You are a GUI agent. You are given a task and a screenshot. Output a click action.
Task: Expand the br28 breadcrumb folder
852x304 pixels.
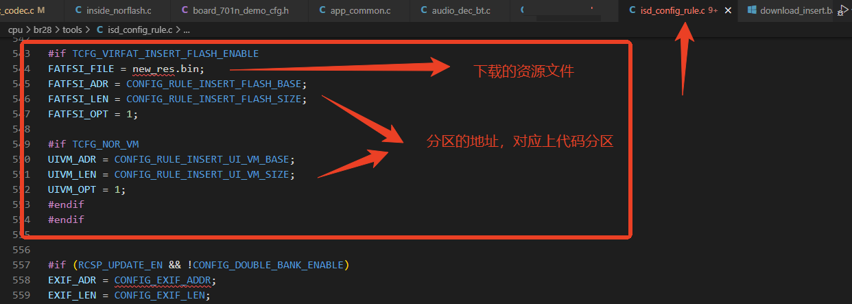click(x=43, y=30)
